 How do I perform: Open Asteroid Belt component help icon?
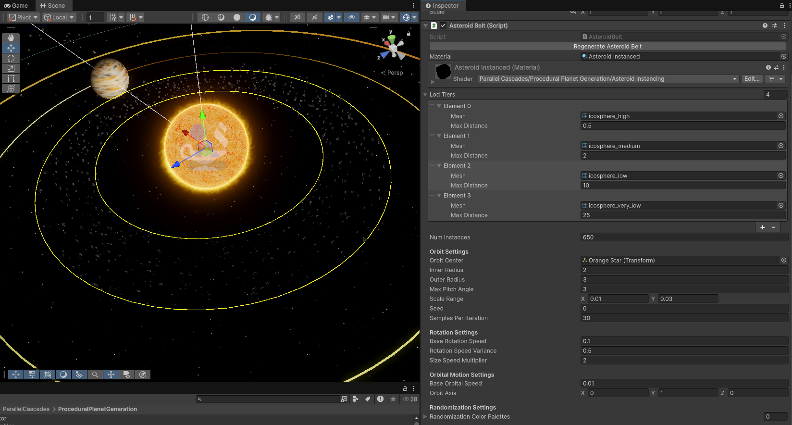(x=765, y=25)
